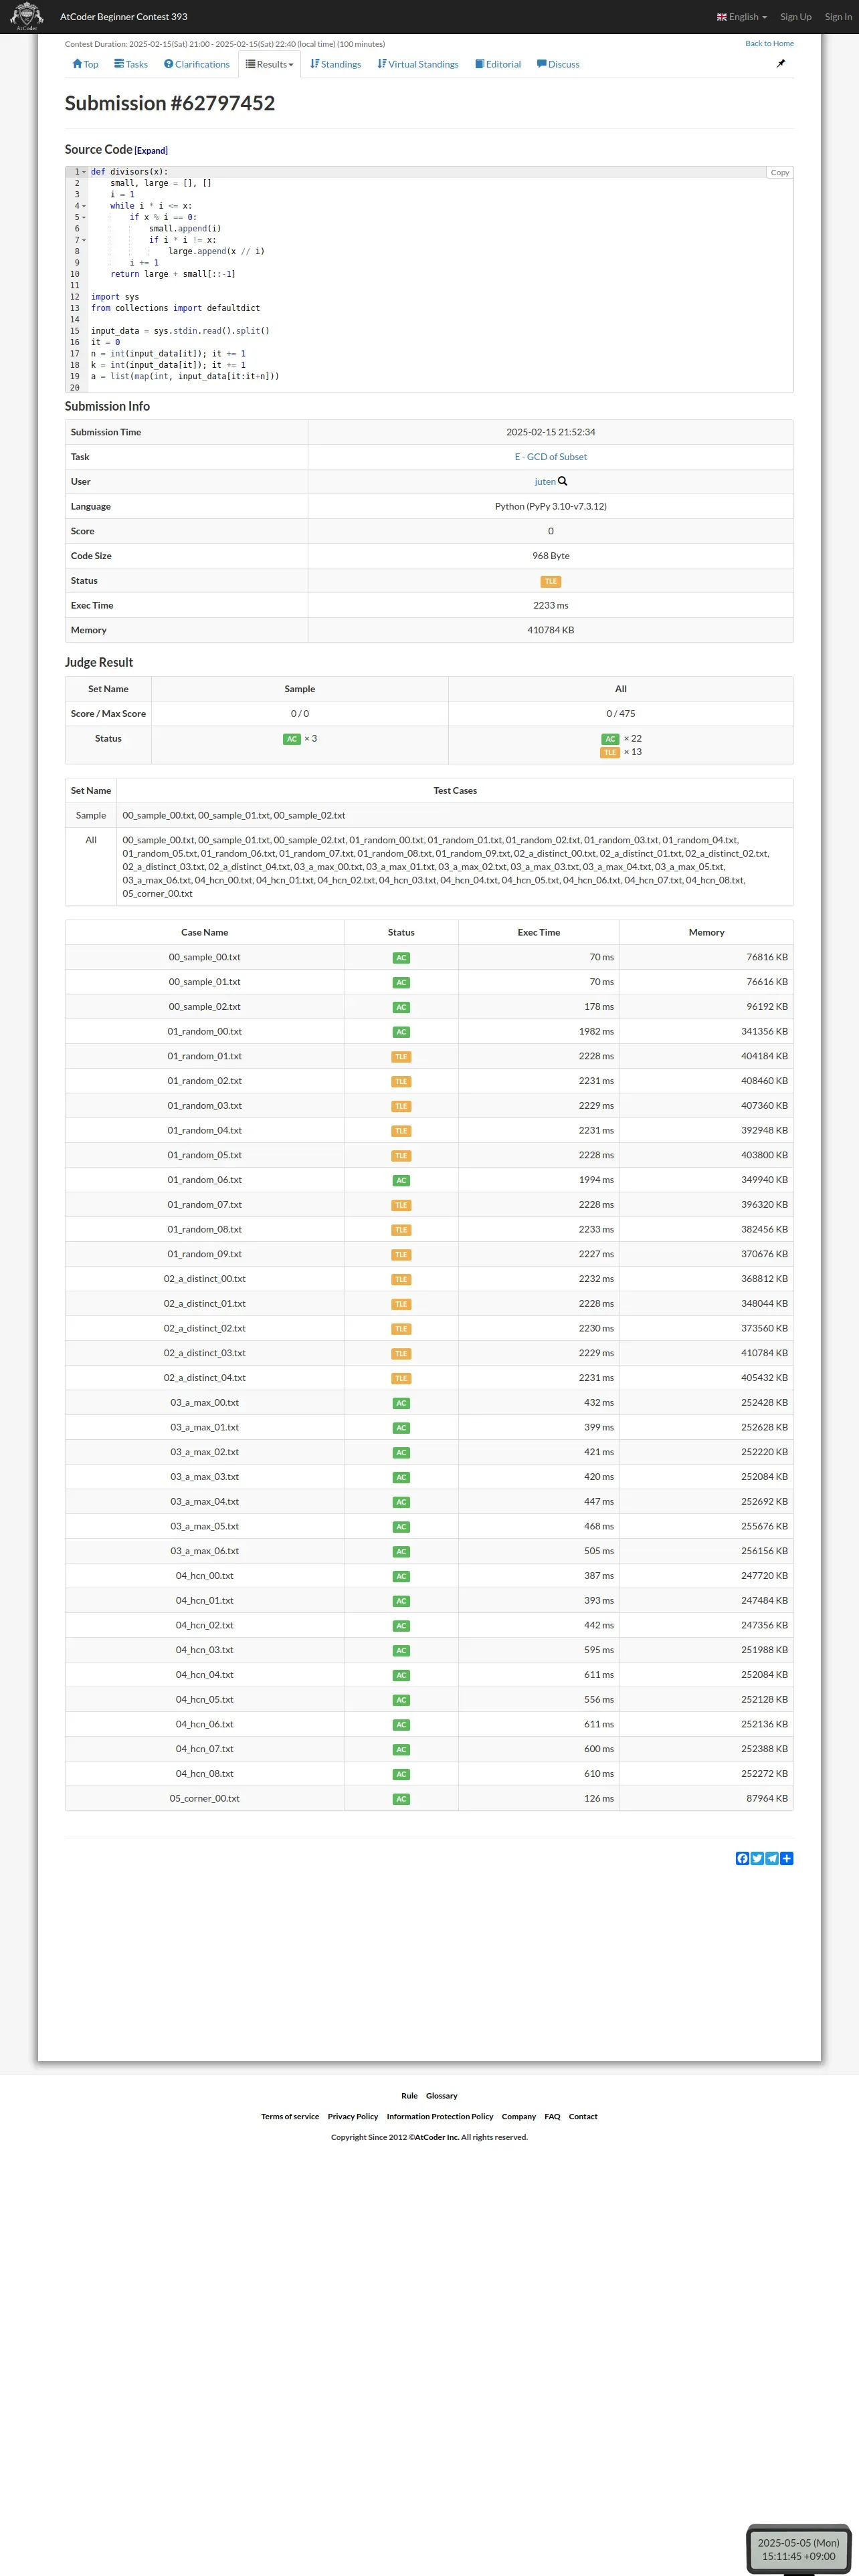Screen dimensions: 859x2576
Task: Open the Editorial tab
Action: (498, 64)
